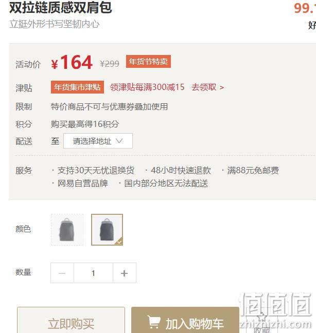The width and height of the screenshot is (316, 333).
Task: Click the 满88元免邮费 service item
Action: pyautogui.click(x=253, y=170)
